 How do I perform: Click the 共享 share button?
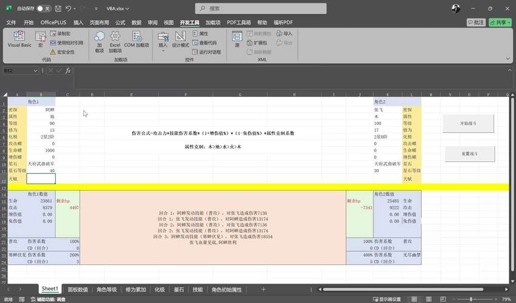tap(500, 22)
